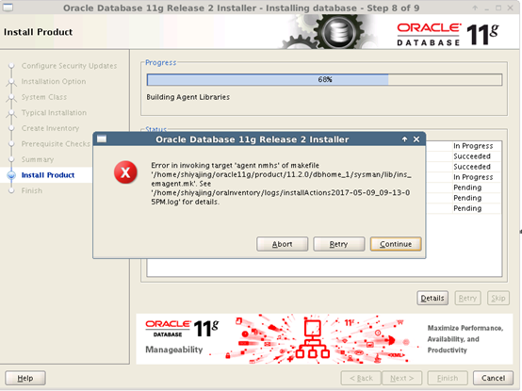This screenshot has width=522, height=391.
Task: Close the error dialog with X icon
Action: click(416, 139)
